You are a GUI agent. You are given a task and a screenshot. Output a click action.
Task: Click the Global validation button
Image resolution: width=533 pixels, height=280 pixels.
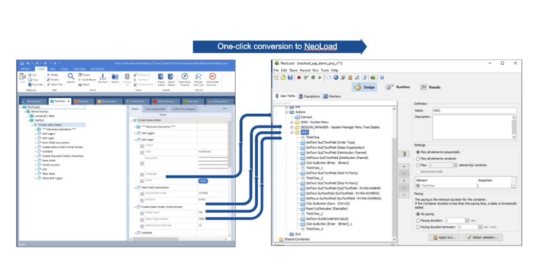point(482,238)
